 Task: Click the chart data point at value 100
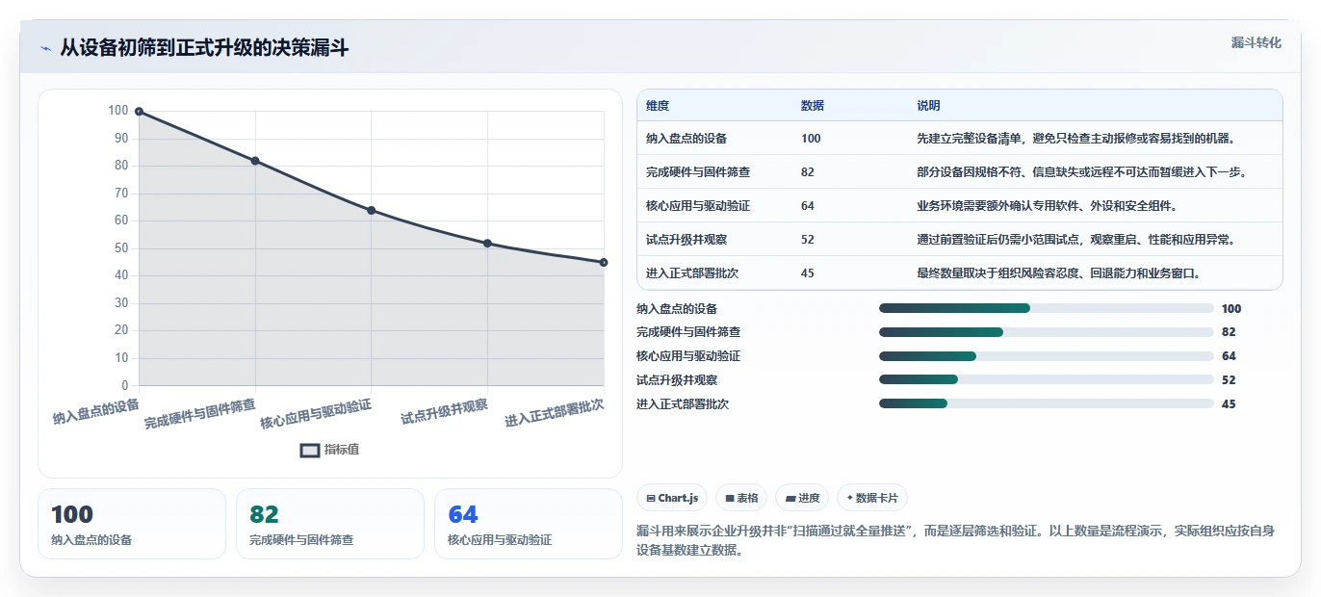click(139, 112)
